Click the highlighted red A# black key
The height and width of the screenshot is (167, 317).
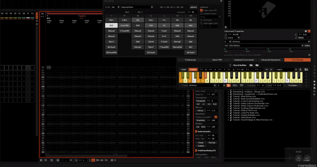click(205, 75)
